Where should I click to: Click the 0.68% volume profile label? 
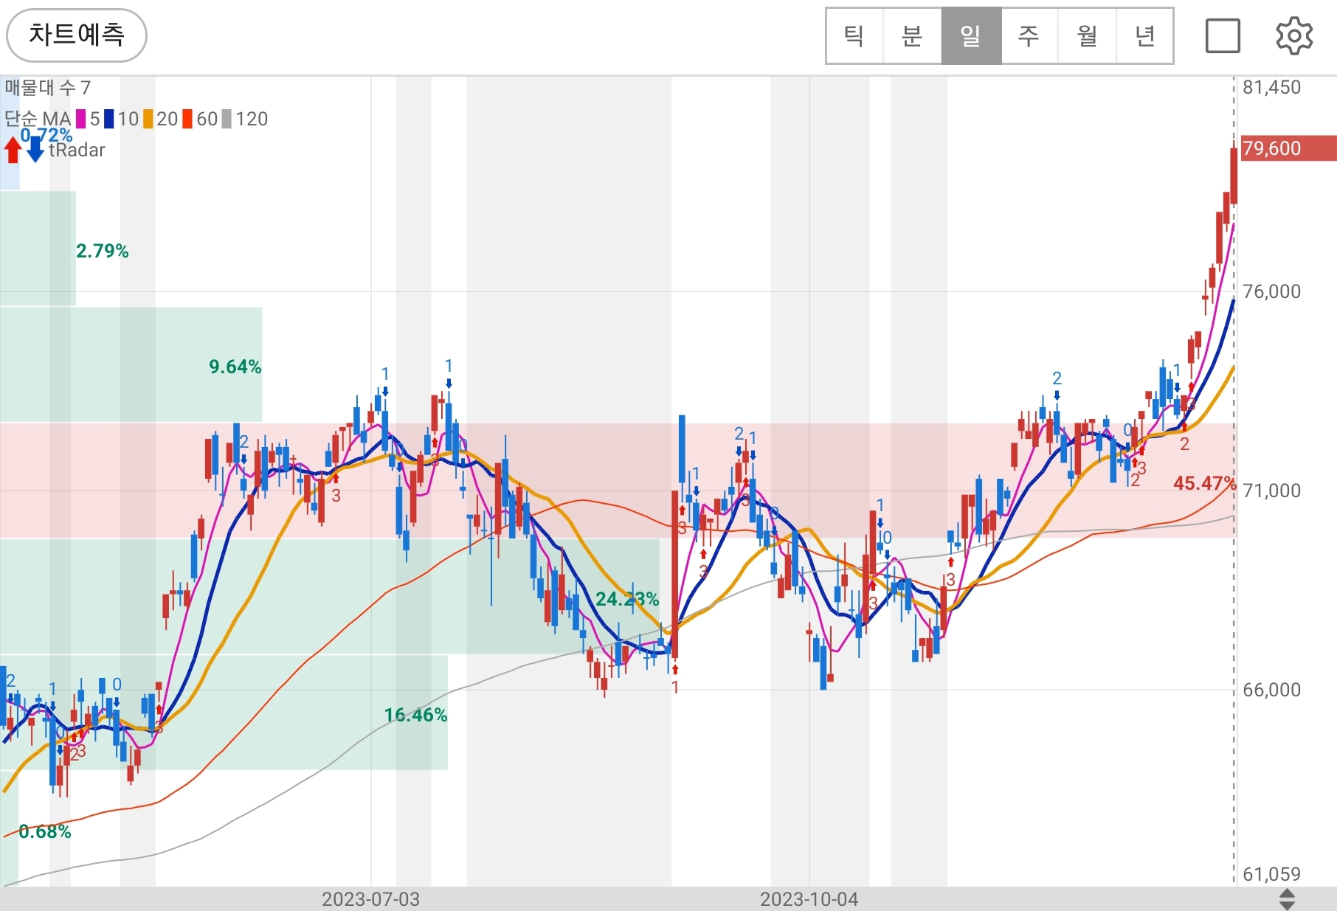click(45, 831)
